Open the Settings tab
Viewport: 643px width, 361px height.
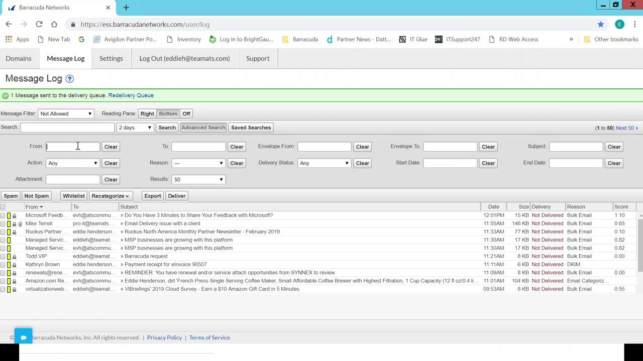[x=111, y=58]
